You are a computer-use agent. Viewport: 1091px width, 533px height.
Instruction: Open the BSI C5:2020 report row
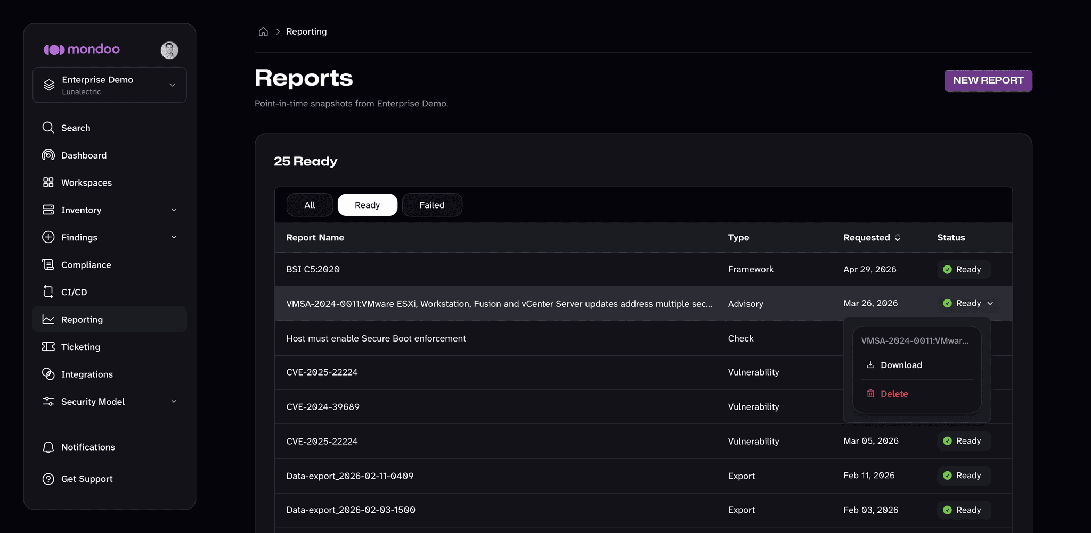pyautogui.click(x=644, y=269)
